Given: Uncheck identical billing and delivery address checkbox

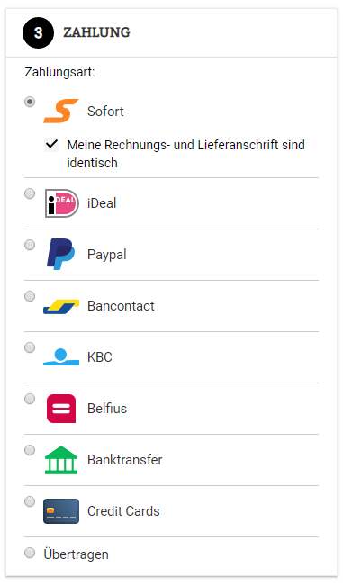Looking at the screenshot, I should [51, 144].
